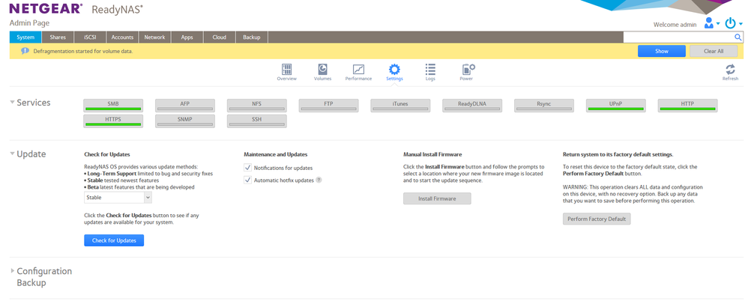Uncheck Notifications for updates checkbox
748x301 pixels.
click(249, 168)
